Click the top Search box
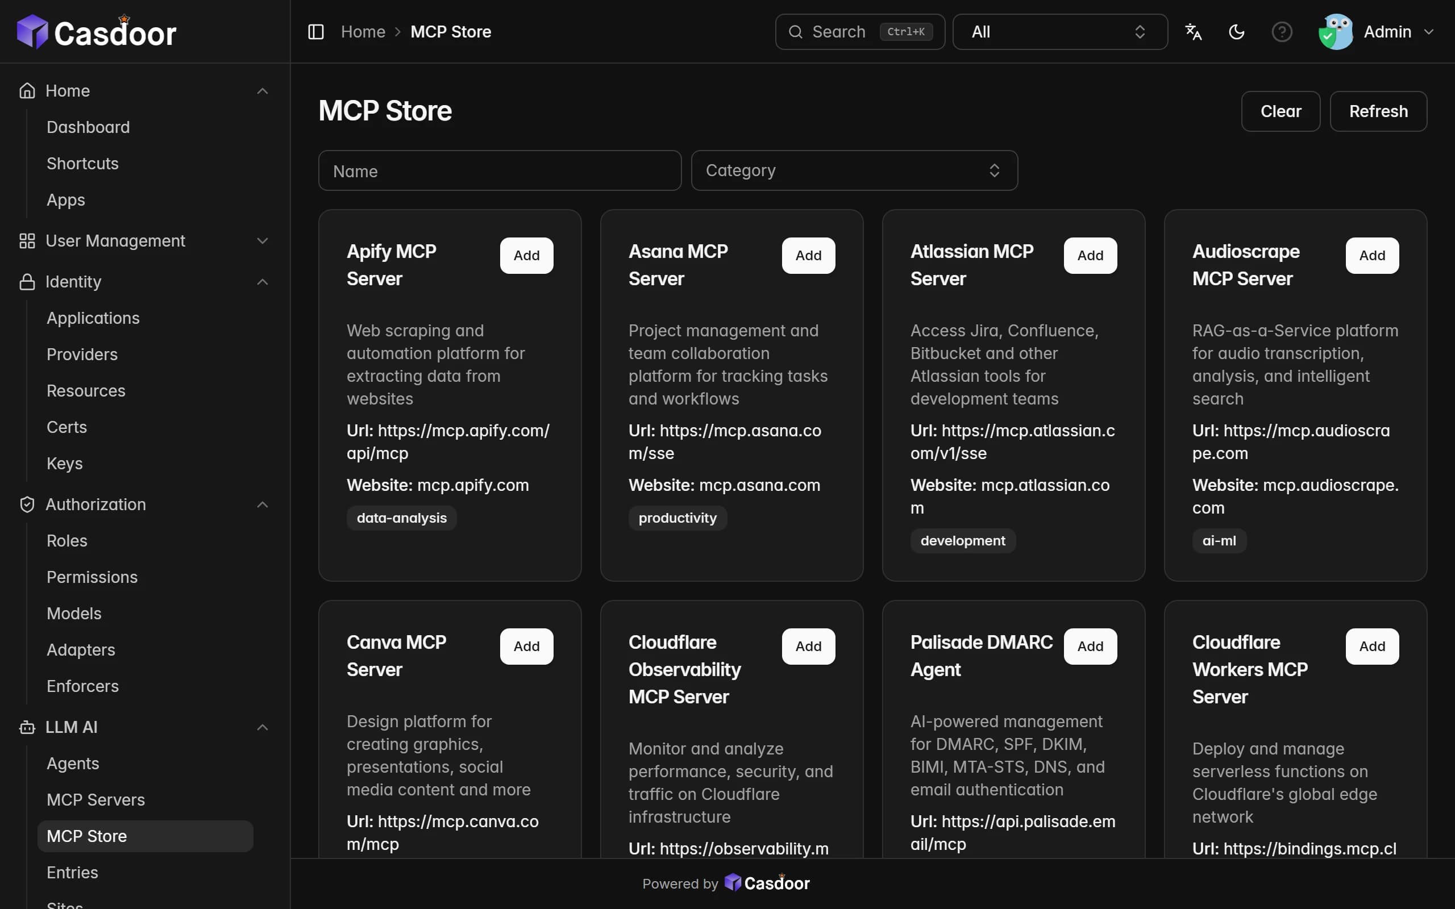 pos(860,32)
